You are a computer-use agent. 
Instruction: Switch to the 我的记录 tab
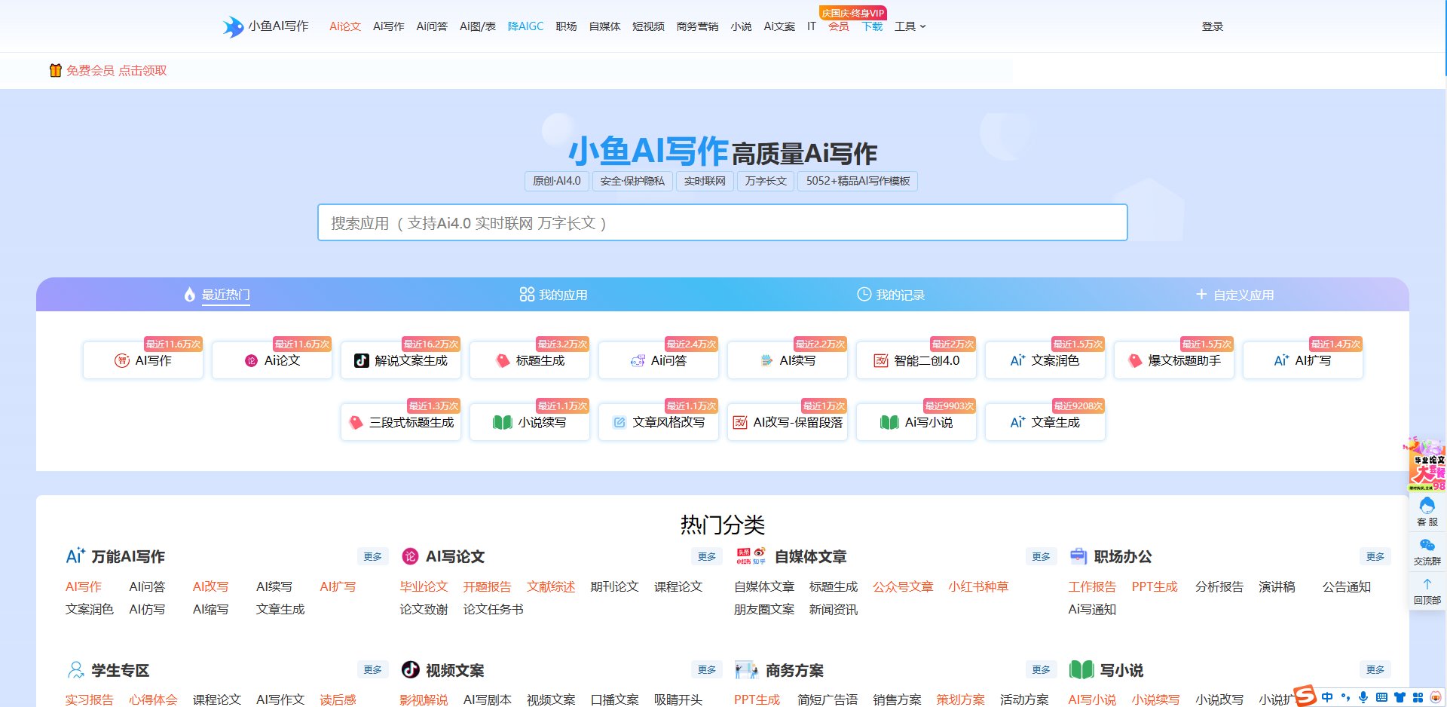tap(891, 295)
